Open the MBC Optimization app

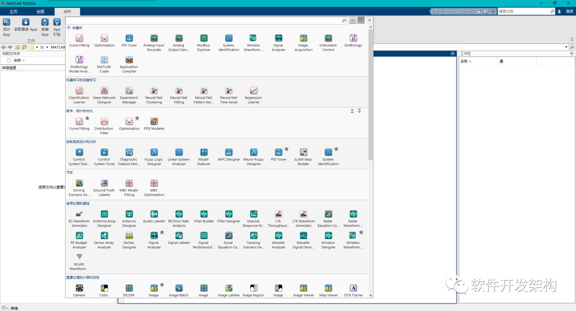tap(154, 187)
